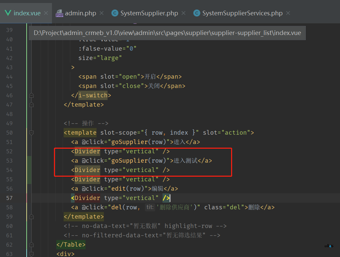Click the class icon on SystemSupplierServices.php tab

[197, 13]
